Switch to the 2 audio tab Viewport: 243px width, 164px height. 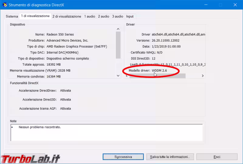(104, 16)
